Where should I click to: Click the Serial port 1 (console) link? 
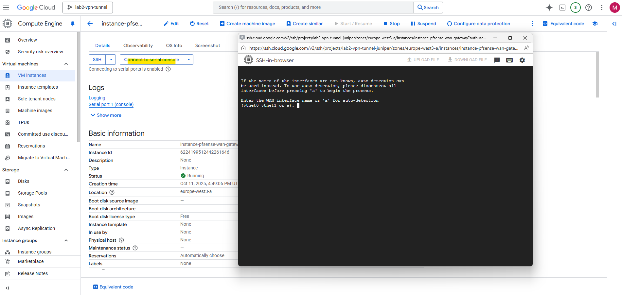[111, 104]
